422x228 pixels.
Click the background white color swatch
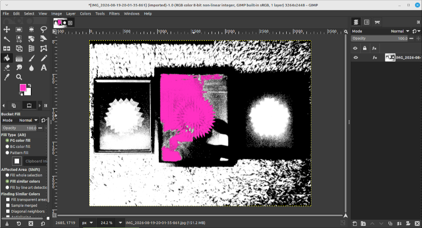[x=28, y=92]
